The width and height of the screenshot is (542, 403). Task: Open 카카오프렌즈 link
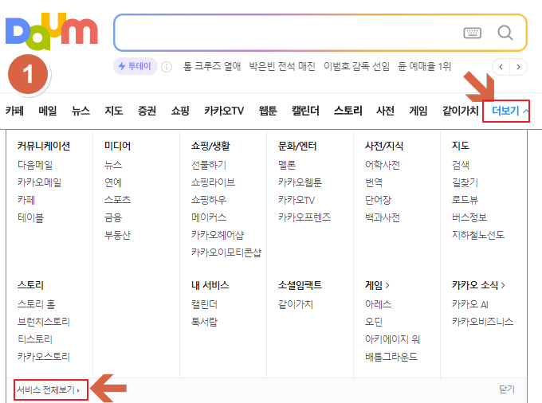click(x=304, y=217)
